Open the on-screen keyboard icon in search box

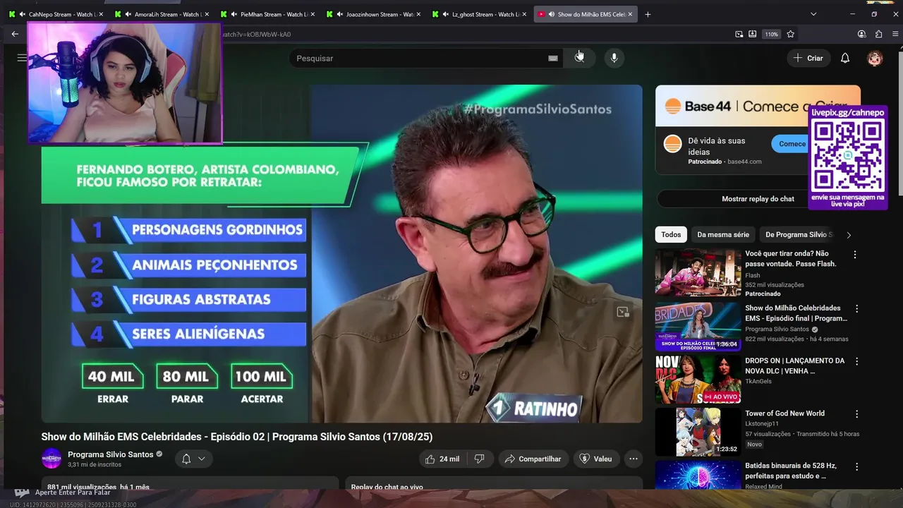click(x=553, y=59)
